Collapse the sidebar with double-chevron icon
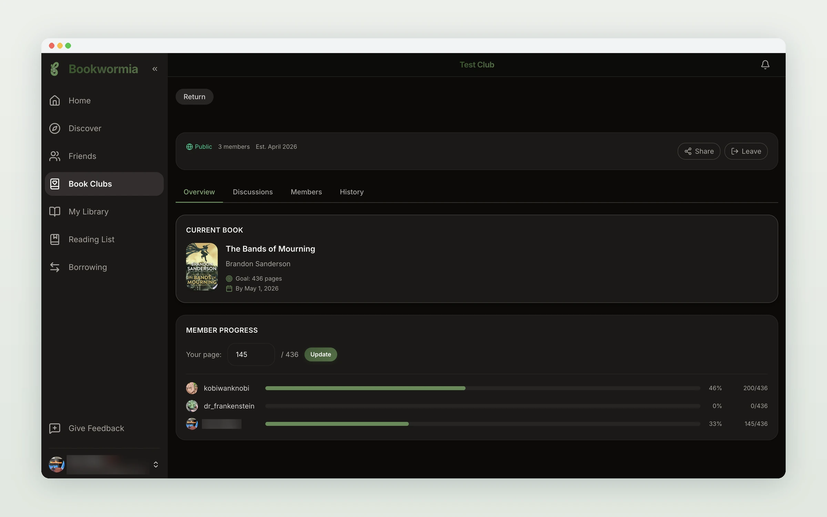 pos(155,69)
